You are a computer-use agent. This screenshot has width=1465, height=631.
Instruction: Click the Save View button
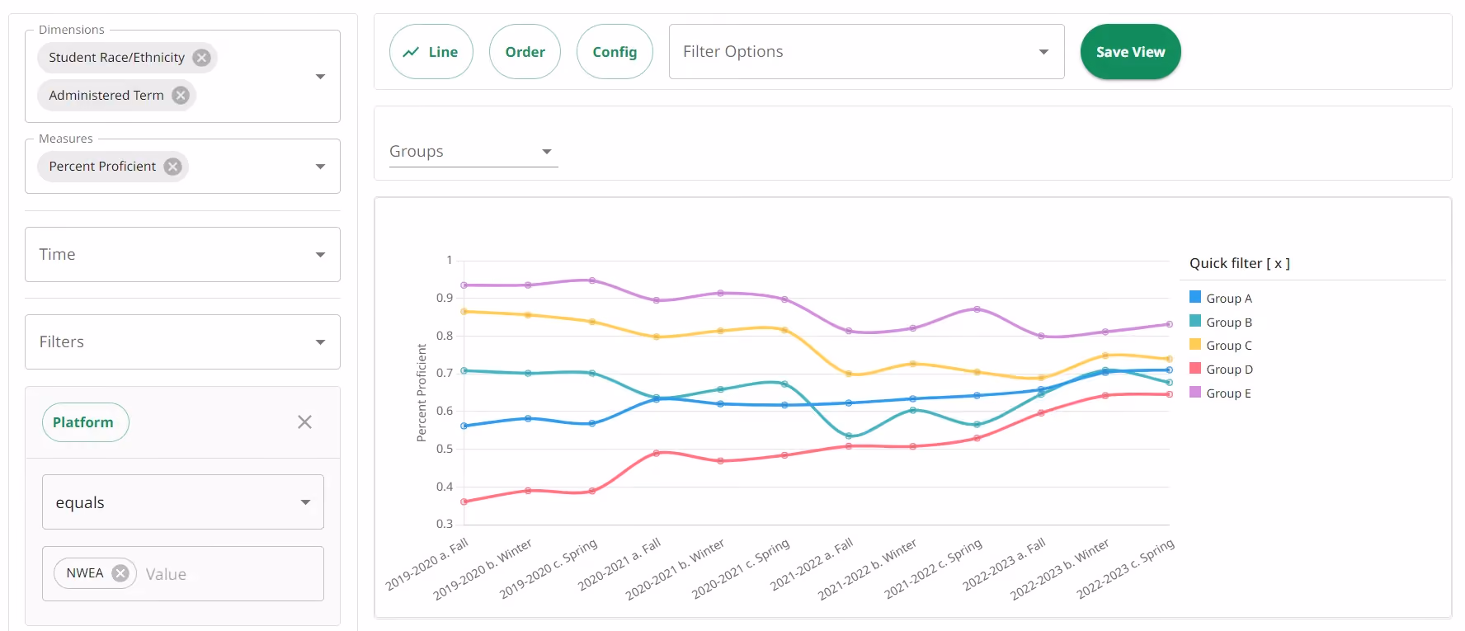pos(1130,52)
